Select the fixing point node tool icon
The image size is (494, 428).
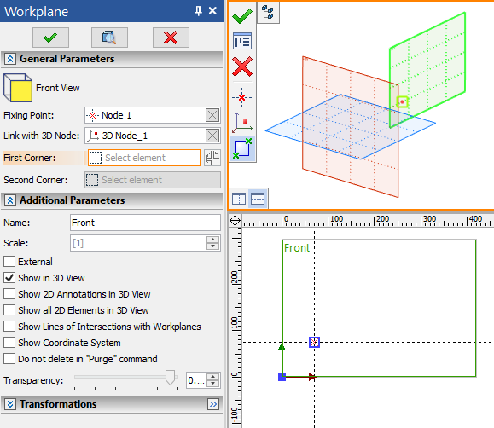tap(242, 98)
